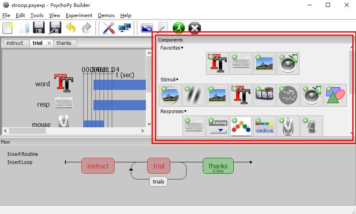Add a Dots stimulus component
Viewport: 356px width, 214px height.
click(x=288, y=95)
